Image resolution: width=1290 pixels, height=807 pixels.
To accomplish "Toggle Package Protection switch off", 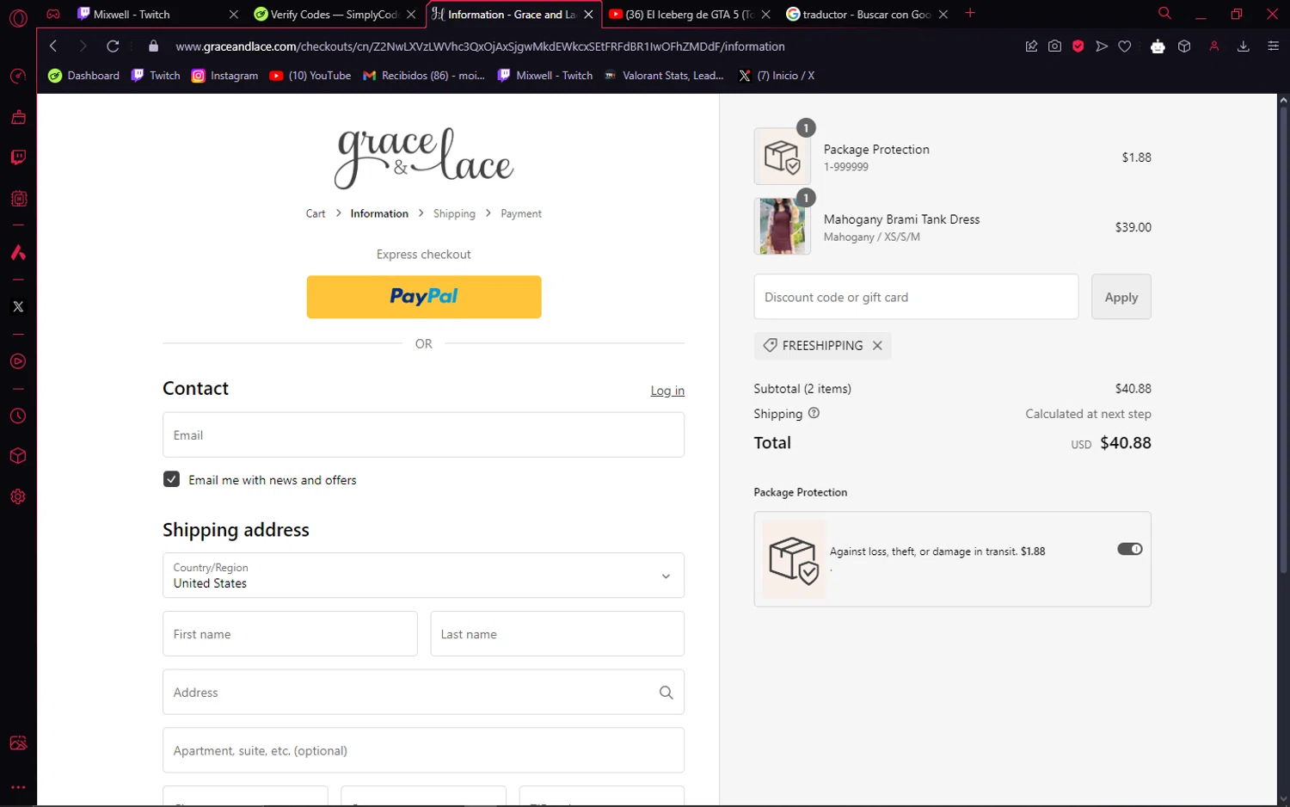I will 1129,549.
